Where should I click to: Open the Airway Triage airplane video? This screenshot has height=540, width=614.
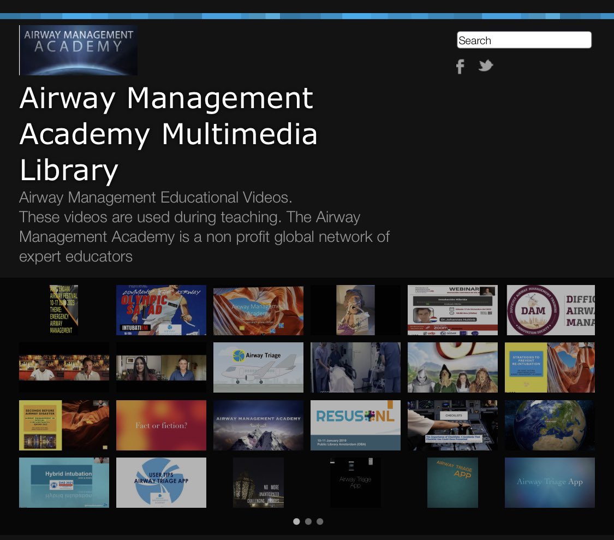(258, 367)
